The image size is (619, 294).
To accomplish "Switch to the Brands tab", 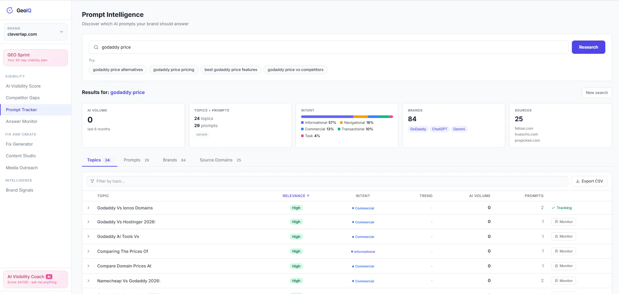I will 174,160.
